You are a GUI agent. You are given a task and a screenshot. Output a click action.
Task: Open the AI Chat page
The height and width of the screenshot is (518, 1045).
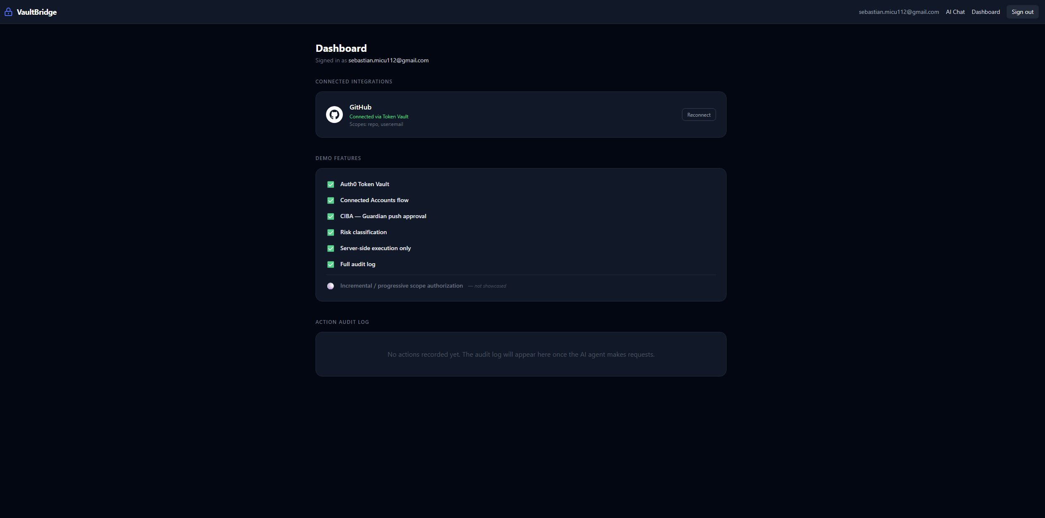pyautogui.click(x=955, y=12)
